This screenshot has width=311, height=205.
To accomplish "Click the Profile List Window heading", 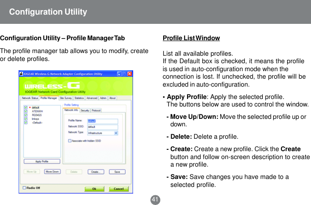I will click(191, 38).
